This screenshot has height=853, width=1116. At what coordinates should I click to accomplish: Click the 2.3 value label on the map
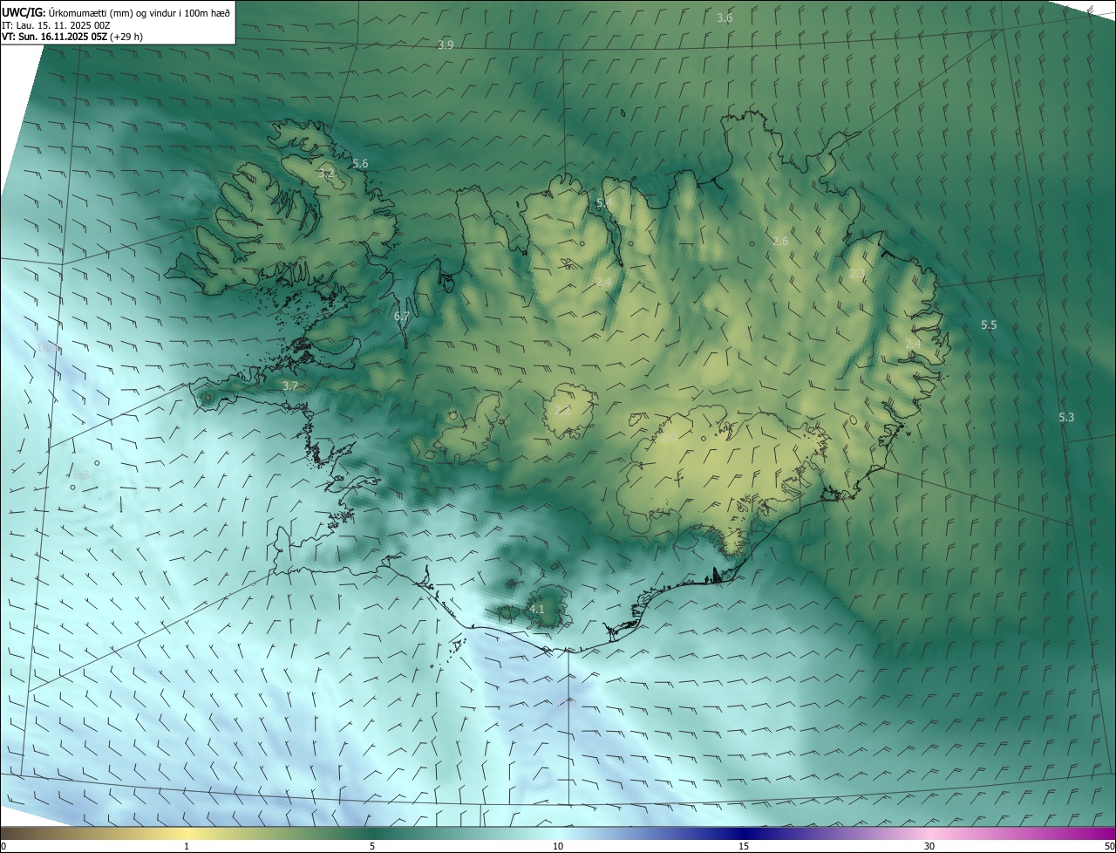(857, 274)
